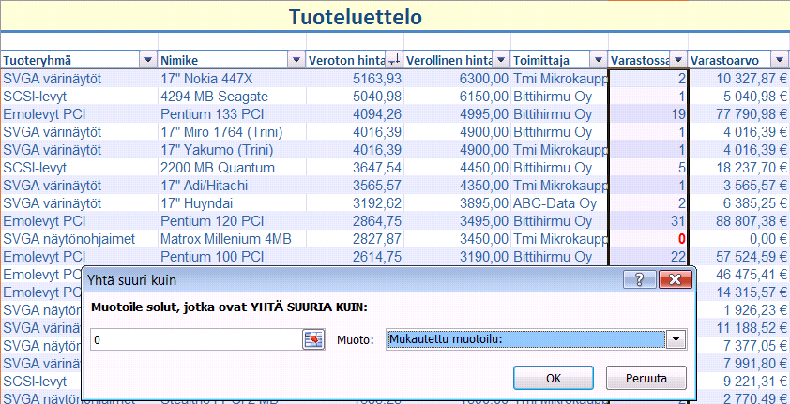Click the value input field containing 0
Viewport: 790px width, 404px height.
(196, 339)
